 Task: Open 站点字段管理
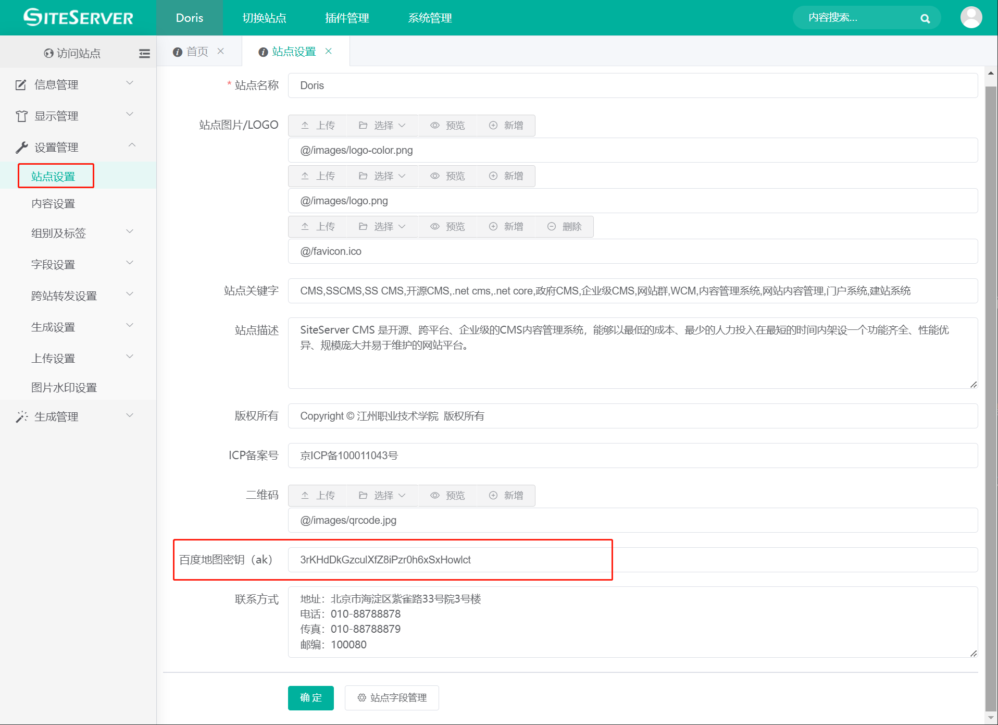(392, 698)
